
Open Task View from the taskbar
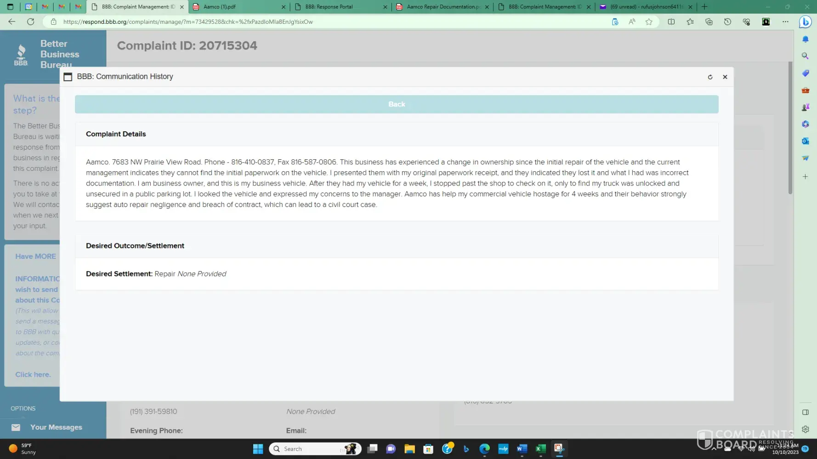(373, 449)
